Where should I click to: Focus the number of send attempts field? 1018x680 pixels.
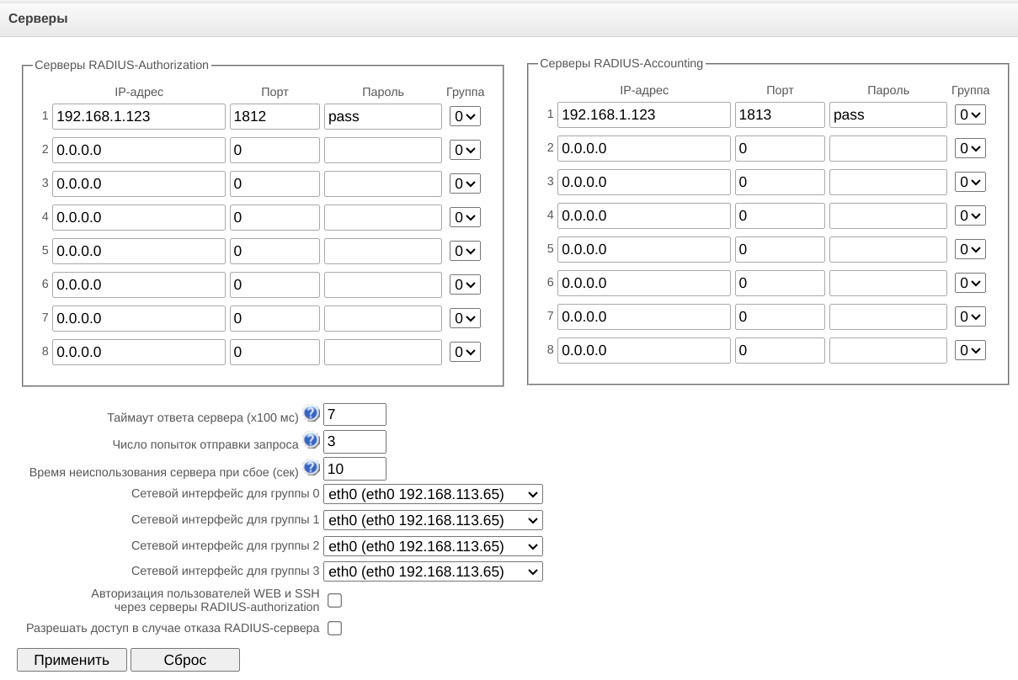click(x=354, y=441)
